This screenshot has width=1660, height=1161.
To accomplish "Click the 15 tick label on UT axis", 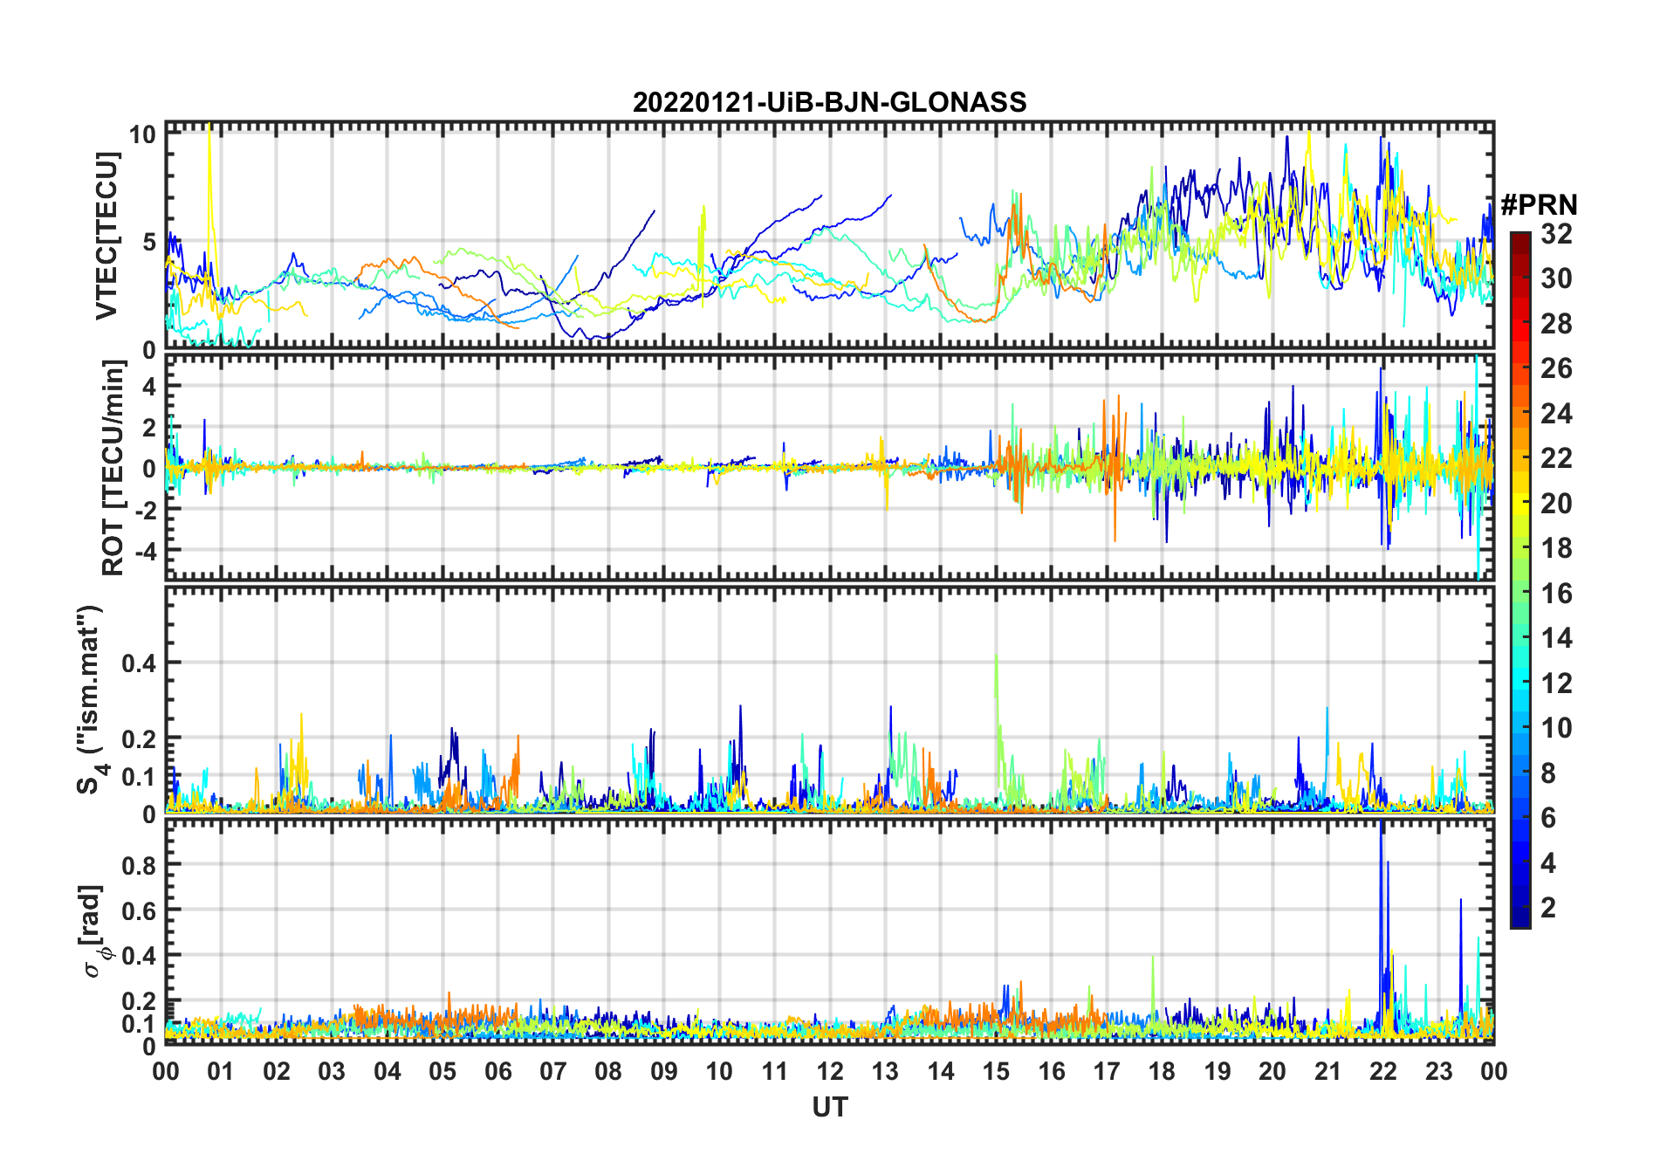I will tap(996, 1071).
